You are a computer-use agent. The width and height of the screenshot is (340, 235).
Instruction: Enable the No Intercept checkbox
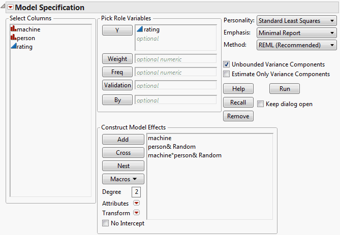point(105,223)
